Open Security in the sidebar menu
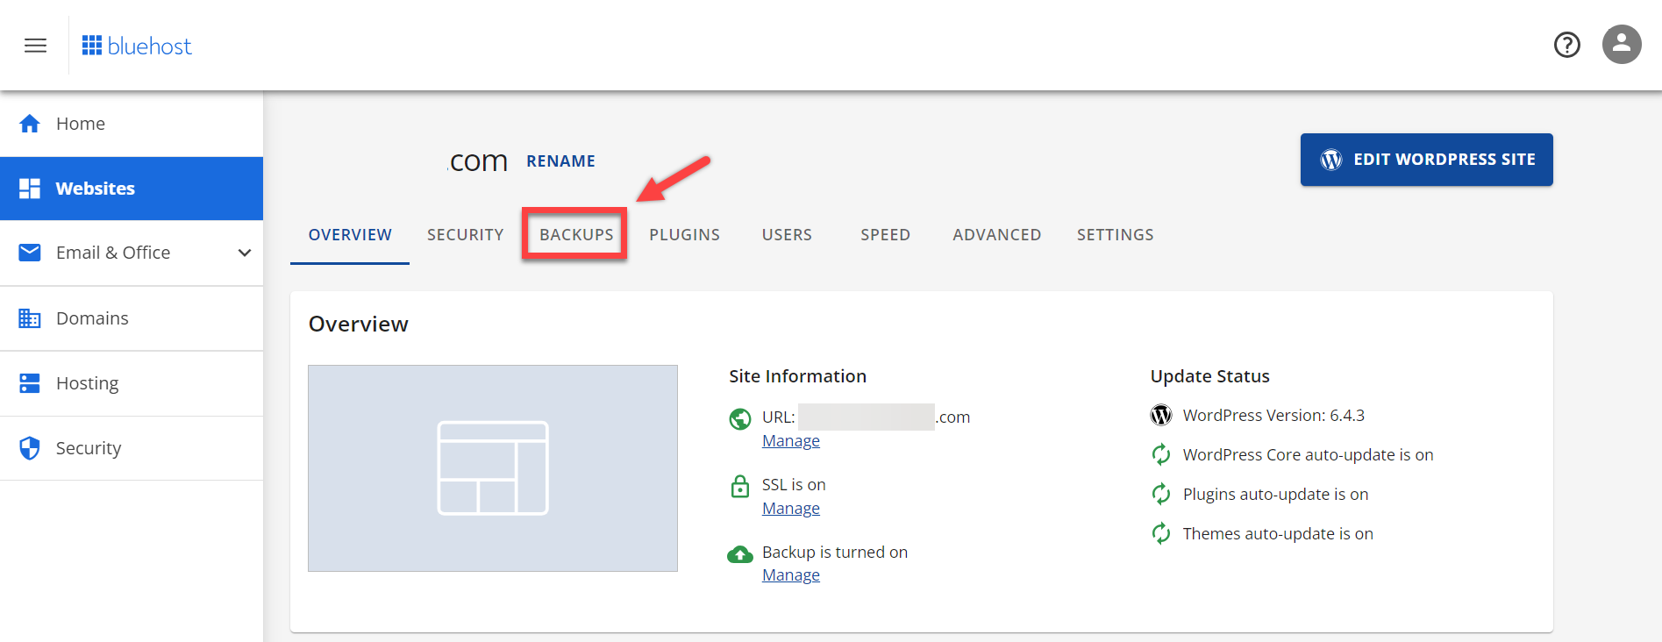 132,448
